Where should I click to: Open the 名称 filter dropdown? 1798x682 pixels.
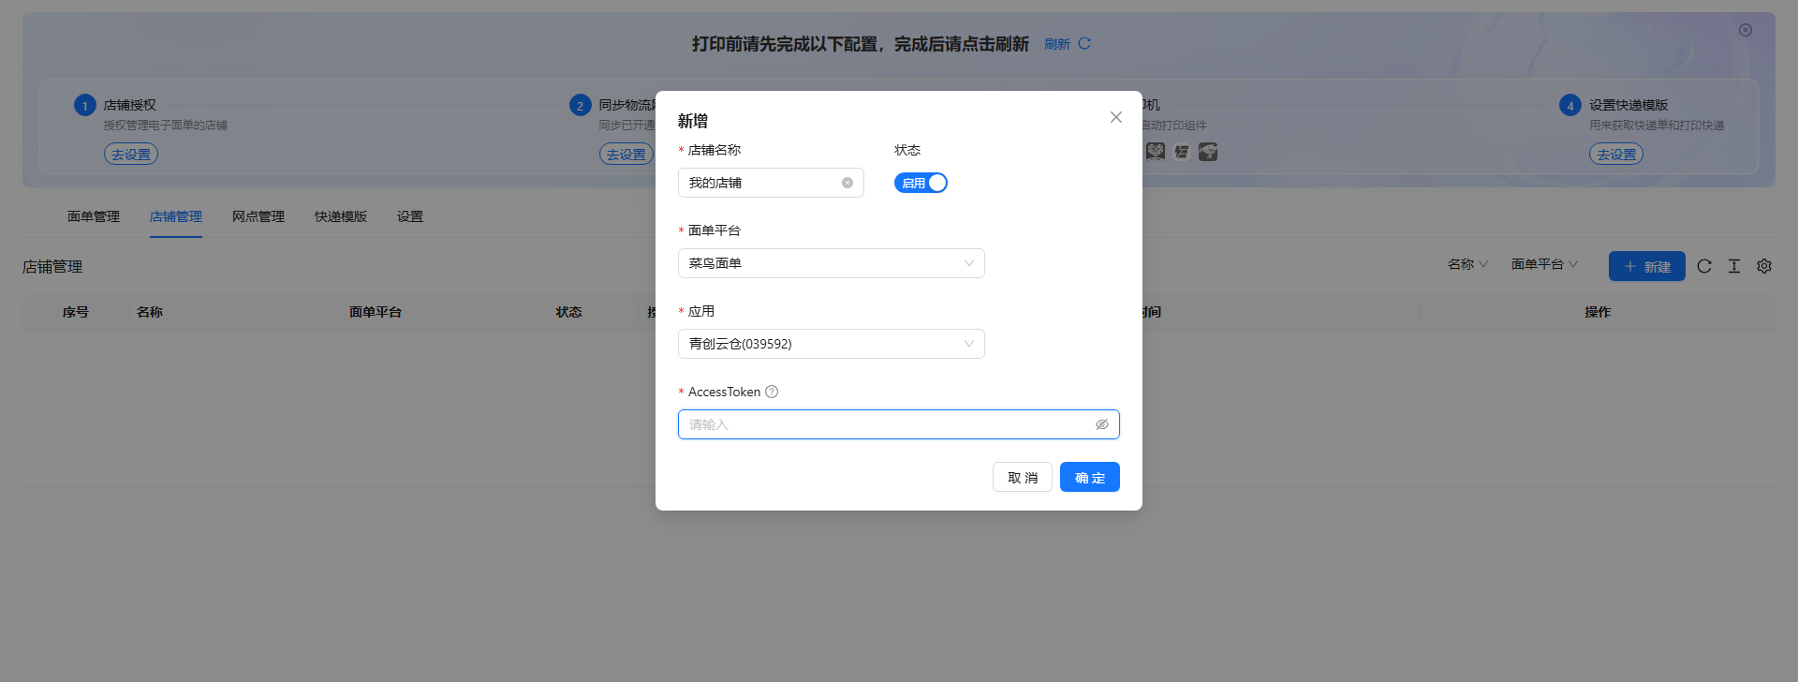[x=1467, y=264]
